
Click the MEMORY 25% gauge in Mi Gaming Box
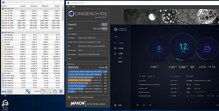tap(207, 49)
